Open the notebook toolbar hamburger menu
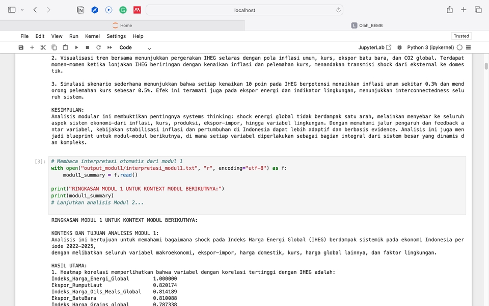The width and height of the screenshot is (489, 306). (x=469, y=47)
